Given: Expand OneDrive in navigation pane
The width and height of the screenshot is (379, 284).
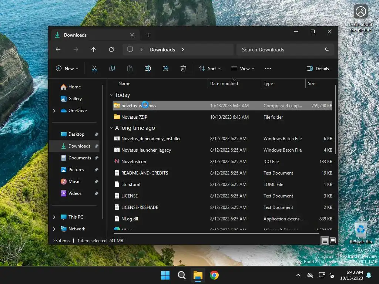Looking at the screenshot, I should pyautogui.click(x=54, y=111).
